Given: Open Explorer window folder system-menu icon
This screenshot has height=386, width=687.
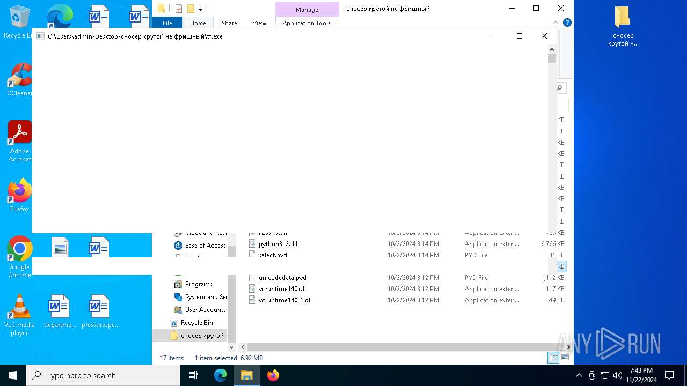Looking at the screenshot, I should click(x=161, y=9).
